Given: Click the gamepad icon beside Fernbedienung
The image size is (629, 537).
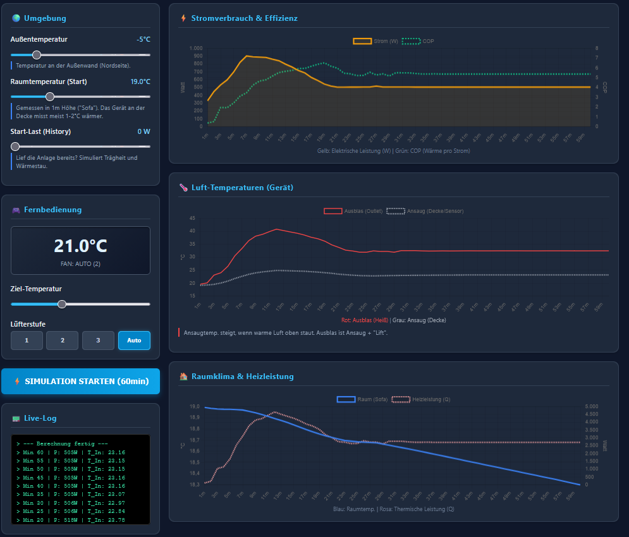Looking at the screenshot, I should click(16, 210).
